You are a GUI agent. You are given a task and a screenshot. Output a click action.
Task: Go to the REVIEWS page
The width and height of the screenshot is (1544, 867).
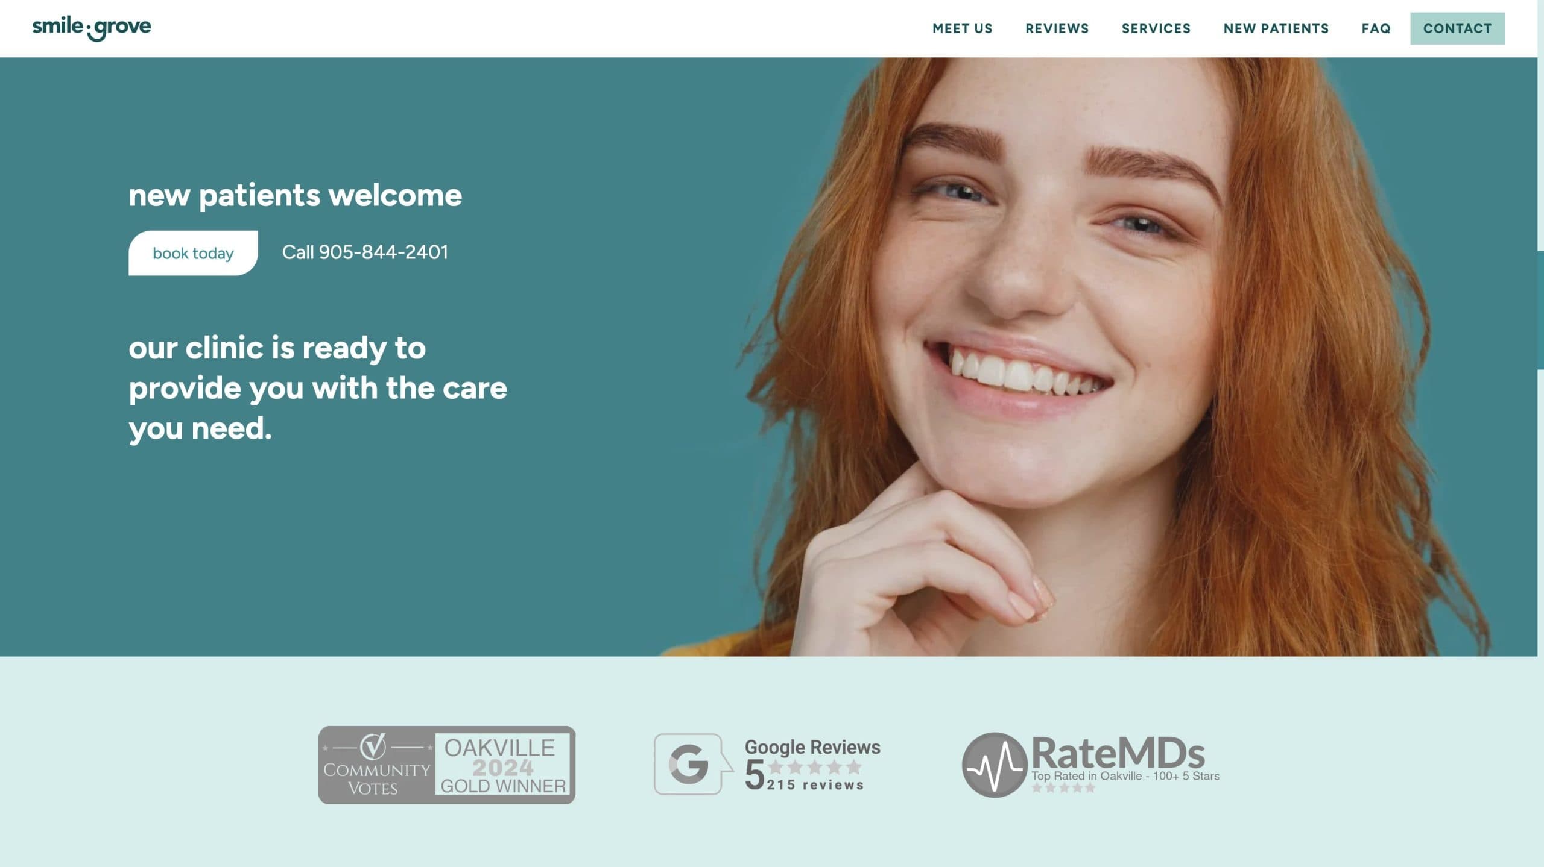click(x=1057, y=28)
